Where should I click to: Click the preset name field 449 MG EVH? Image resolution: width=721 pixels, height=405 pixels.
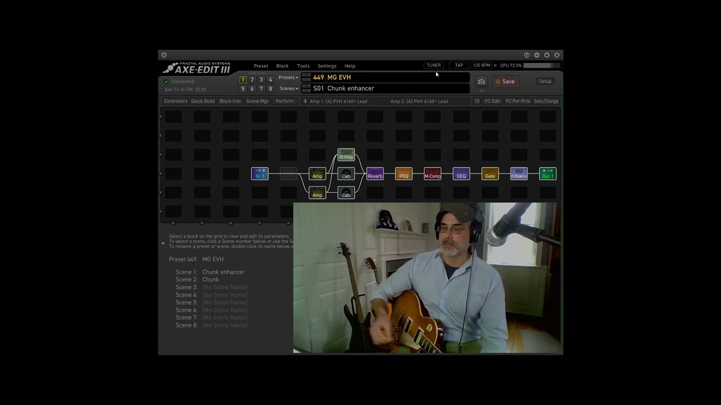pyautogui.click(x=385, y=77)
